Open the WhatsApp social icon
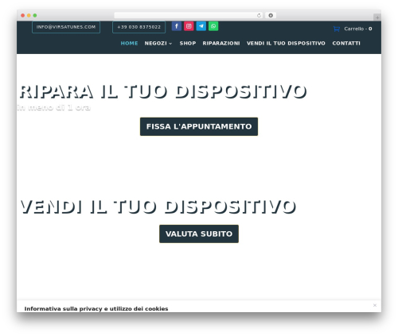The width and height of the screenshot is (398, 336). [213, 26]
